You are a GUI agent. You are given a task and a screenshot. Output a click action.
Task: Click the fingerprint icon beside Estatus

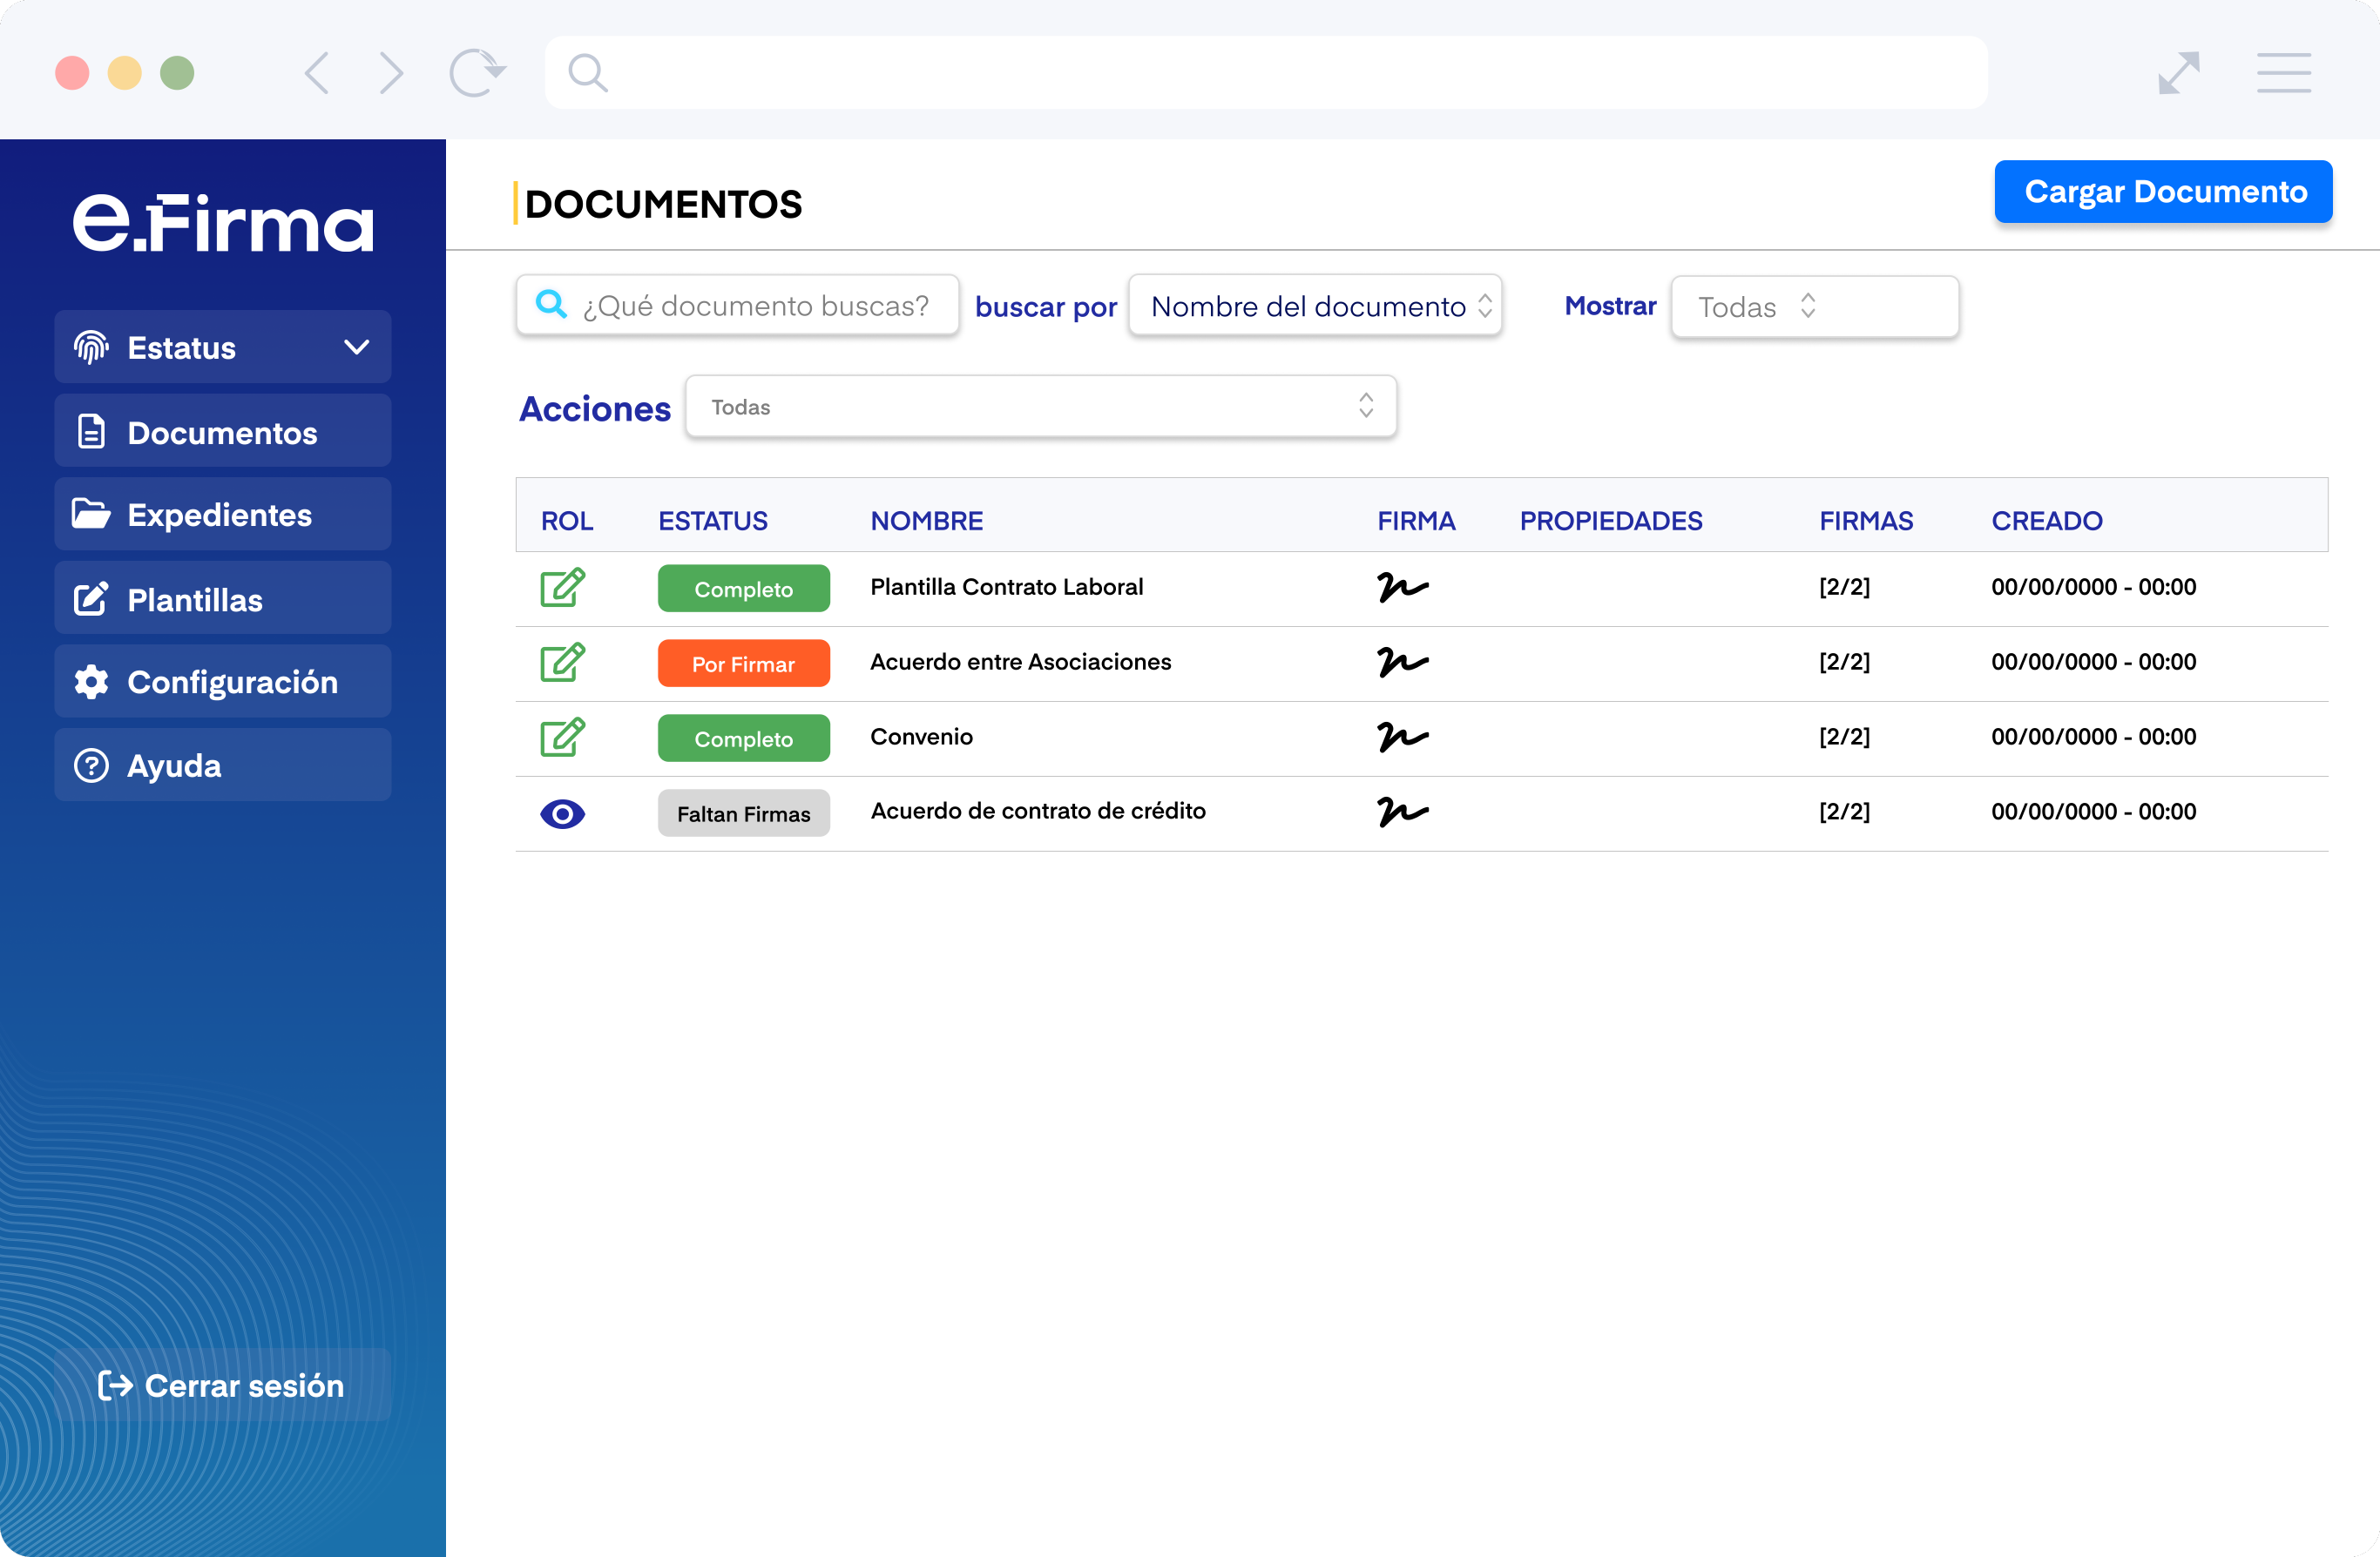(x=91, y=347)
